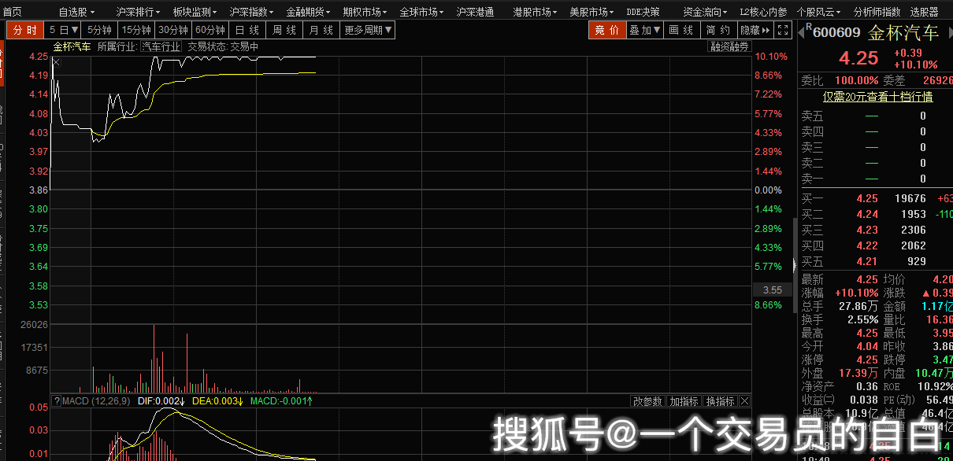Open the 港股市场 menu
The width and height of the screenshot is (953, 461).
(535, 12)
